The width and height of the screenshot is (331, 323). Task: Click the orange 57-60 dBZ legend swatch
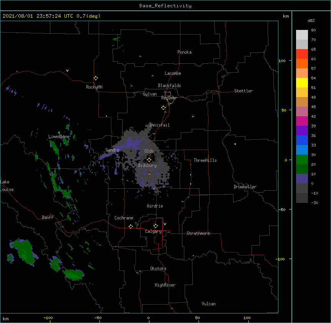point(302,63)
